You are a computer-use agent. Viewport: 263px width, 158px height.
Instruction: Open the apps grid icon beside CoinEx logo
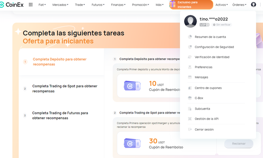coord(30,5)
